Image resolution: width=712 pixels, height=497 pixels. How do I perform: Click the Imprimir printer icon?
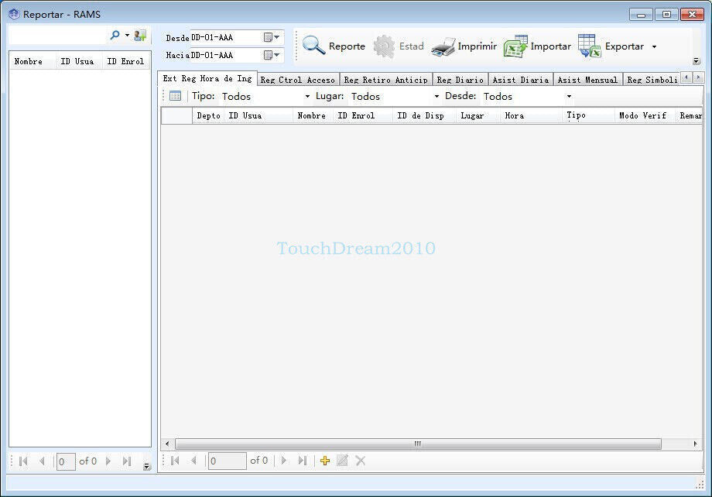click(x=443, y=46)
